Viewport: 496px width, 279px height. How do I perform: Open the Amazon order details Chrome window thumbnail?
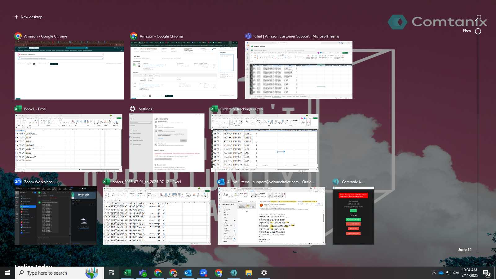coord(184,70)
